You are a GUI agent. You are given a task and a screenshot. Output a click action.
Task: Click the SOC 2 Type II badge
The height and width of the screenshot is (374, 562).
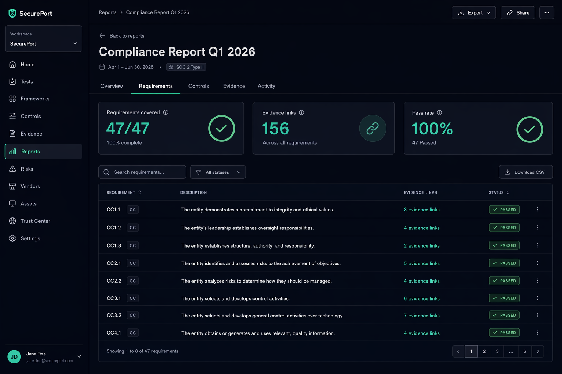point(186,67)
